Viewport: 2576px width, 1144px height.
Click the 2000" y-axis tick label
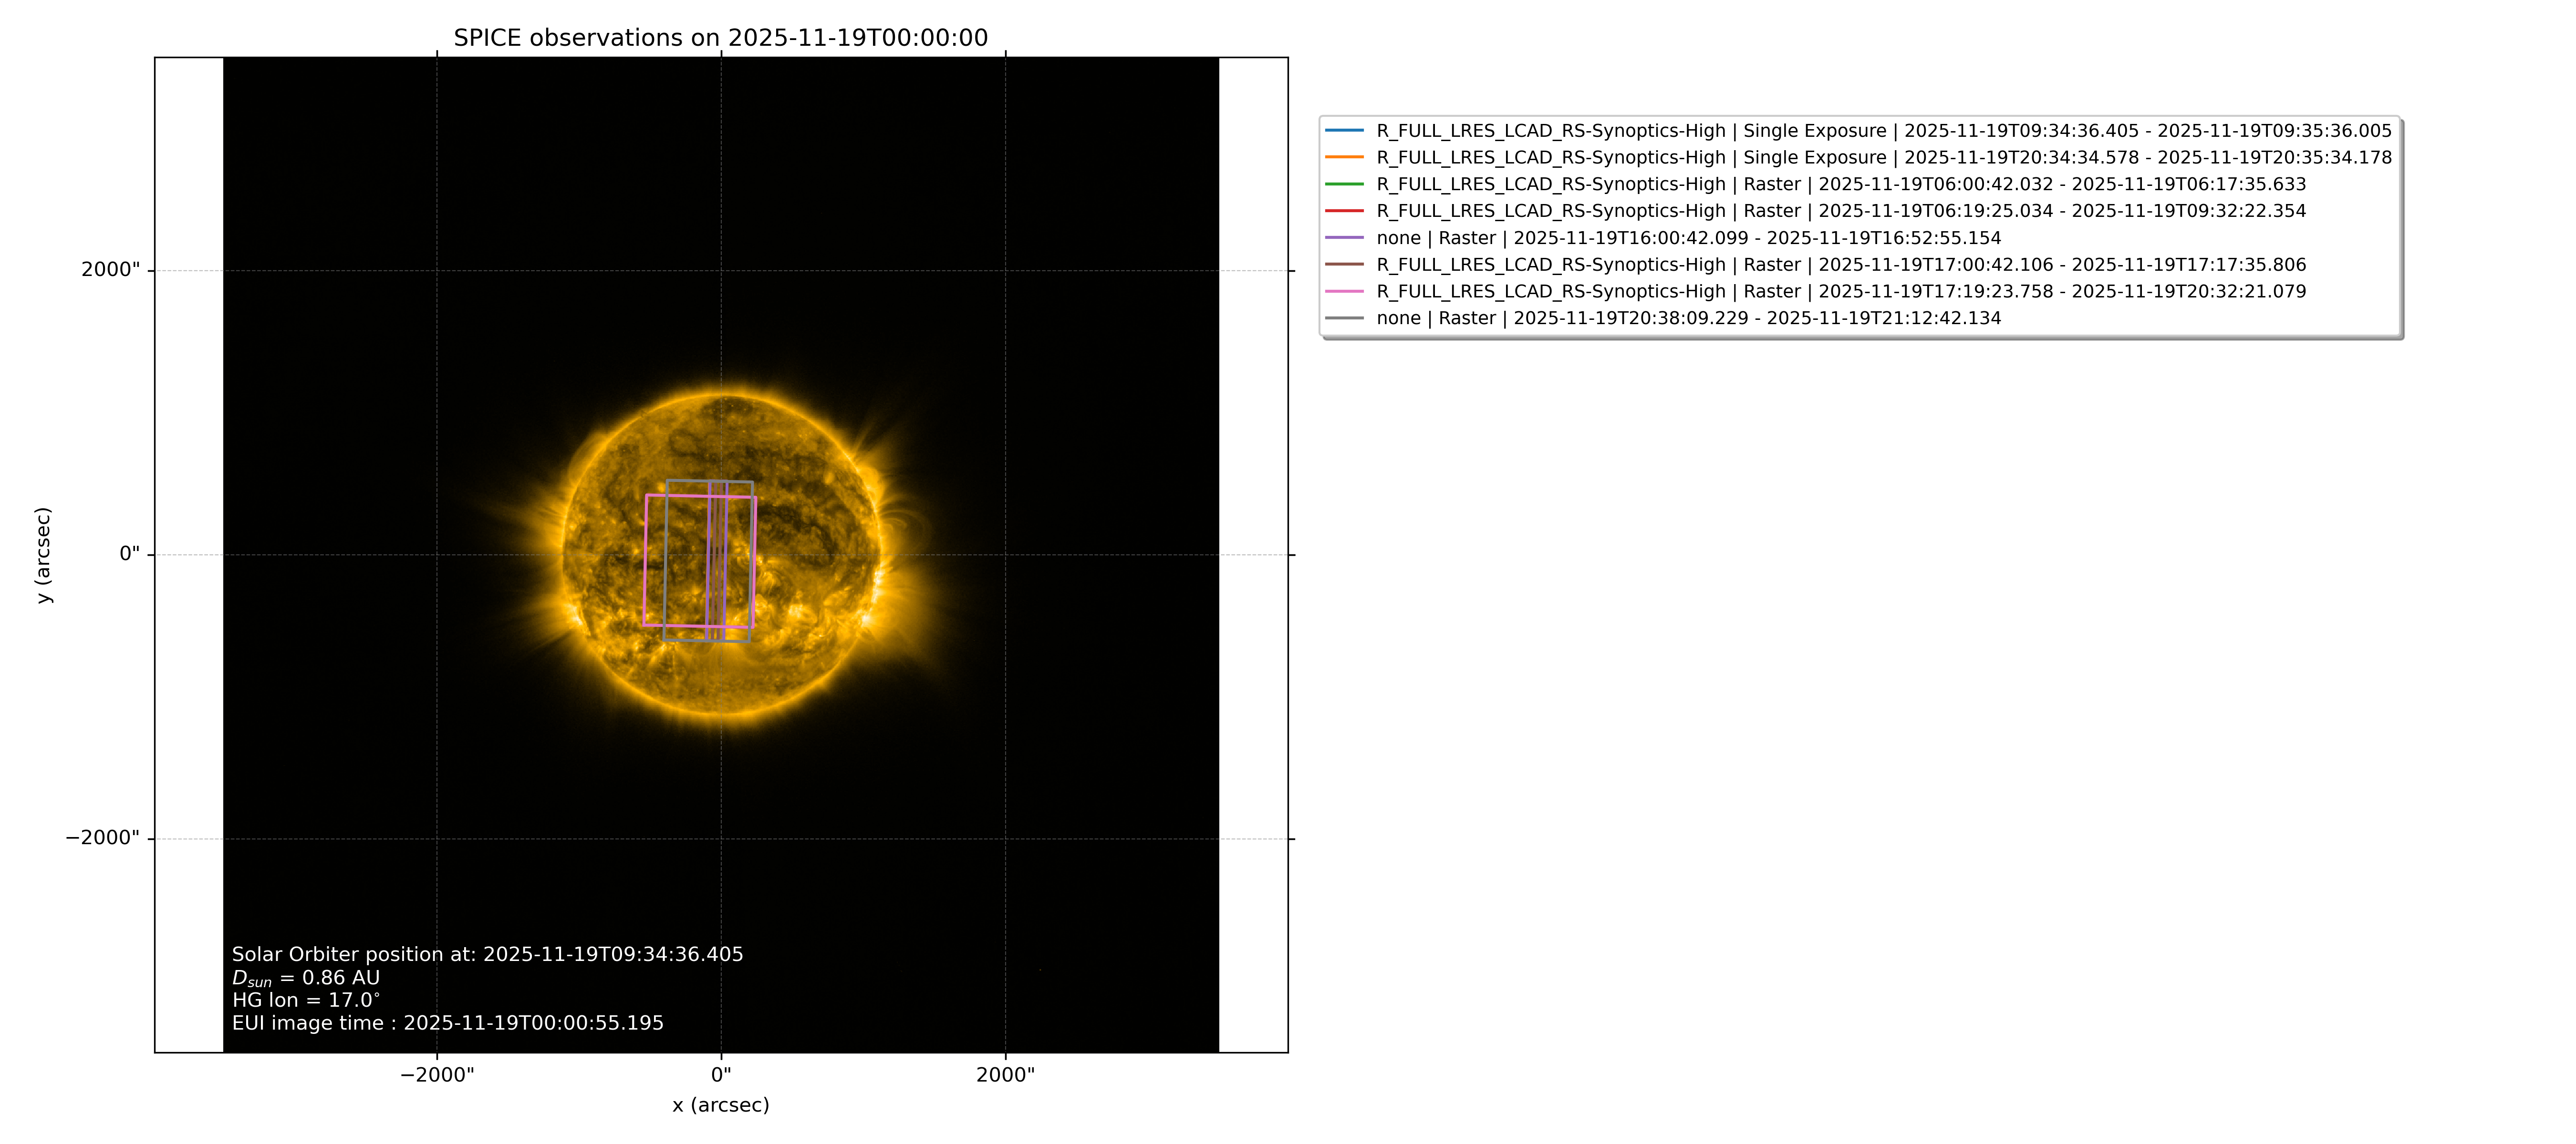(111, 270)
